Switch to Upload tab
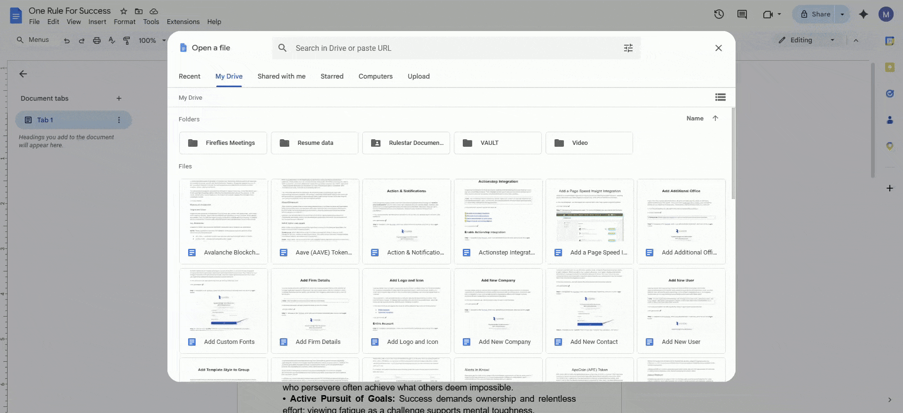This screenshot has height=413, width=903. click(x=419, y=76)
